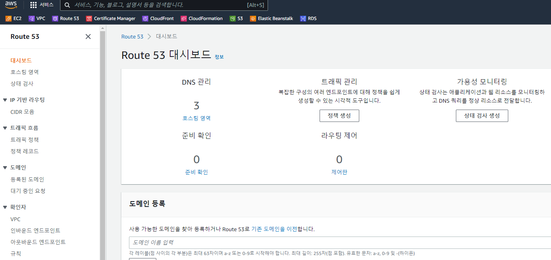Click the AWS logo home icon
This screenshot has width=551, height=260.
point(11,5)
